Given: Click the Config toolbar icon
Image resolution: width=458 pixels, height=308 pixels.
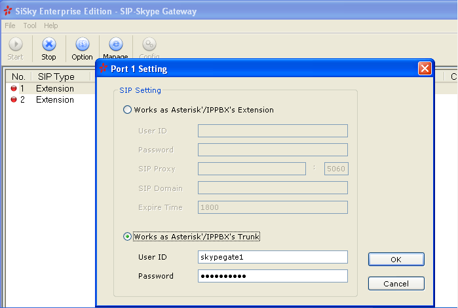Looking at the screenshot, I should point(149,44).
